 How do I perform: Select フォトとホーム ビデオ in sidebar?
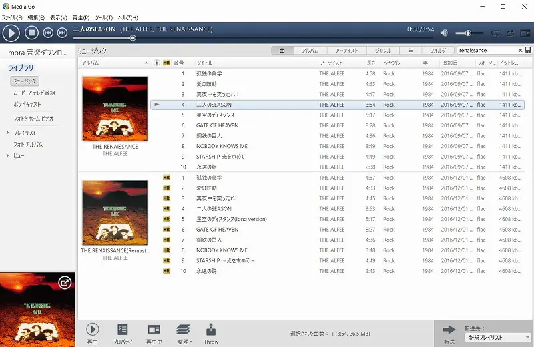pyautogui.click(x=33, y=119)
